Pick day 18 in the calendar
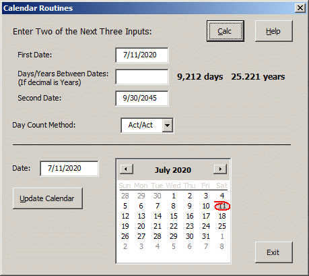The width and height of the screenshot is (309, 276). pos(222,216)
